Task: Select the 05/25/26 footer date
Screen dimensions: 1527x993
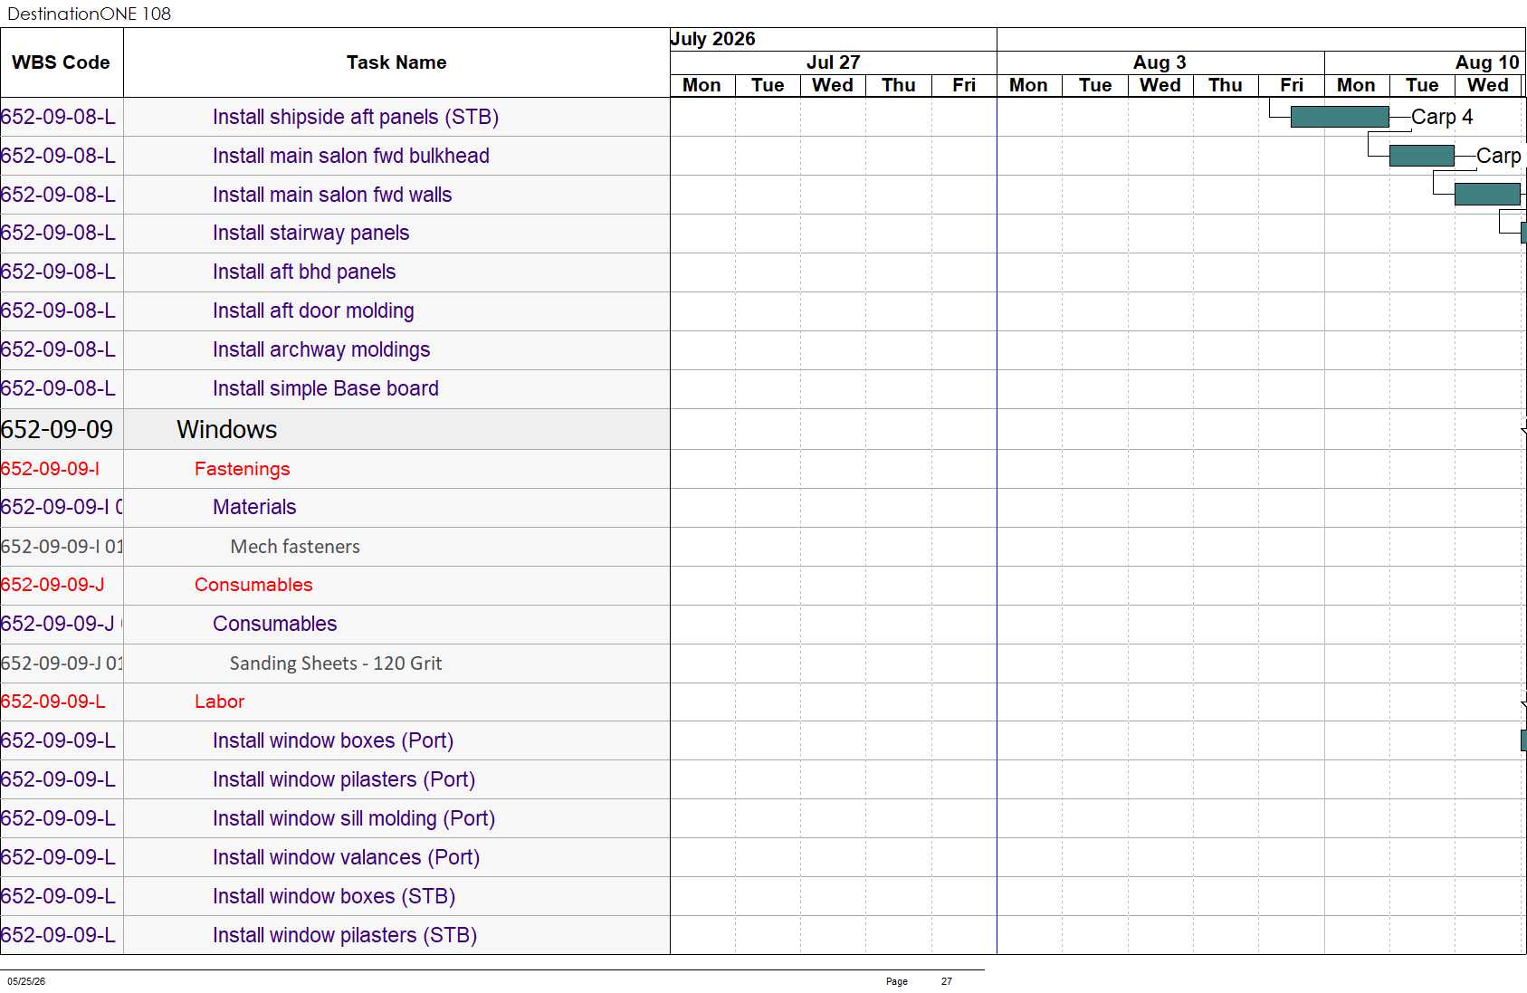Action: [26, 981]
